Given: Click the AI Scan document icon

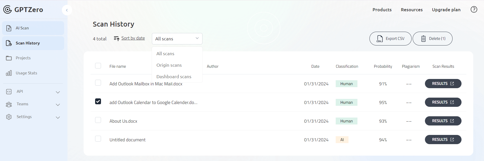Looking at the screenshot, I should point(9,28).
